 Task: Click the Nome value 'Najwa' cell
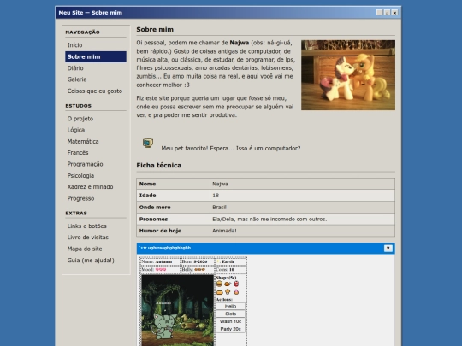point(302,184)
